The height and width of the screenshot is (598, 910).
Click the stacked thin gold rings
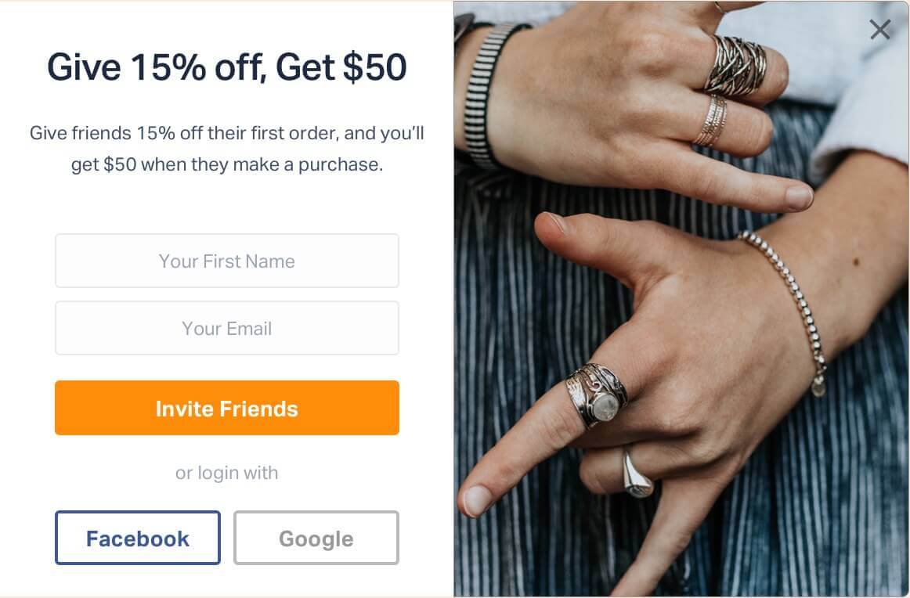coord(710,120)
